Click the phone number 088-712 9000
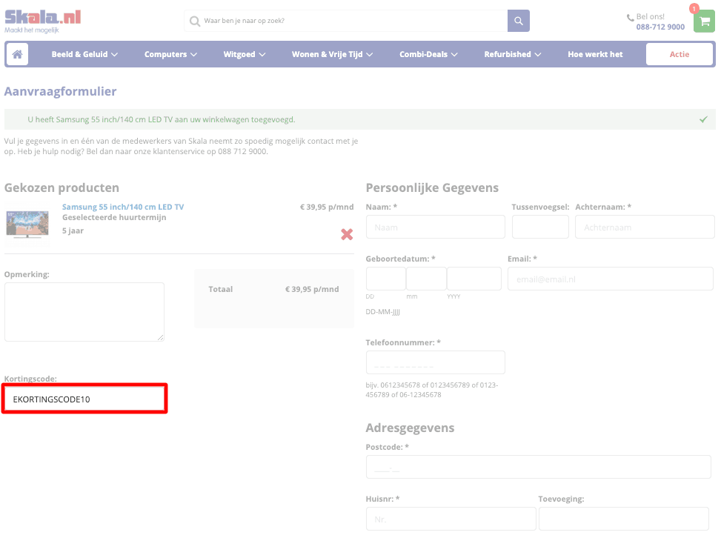Viewport: 721px width, 538px height. (x=660, y=27)
